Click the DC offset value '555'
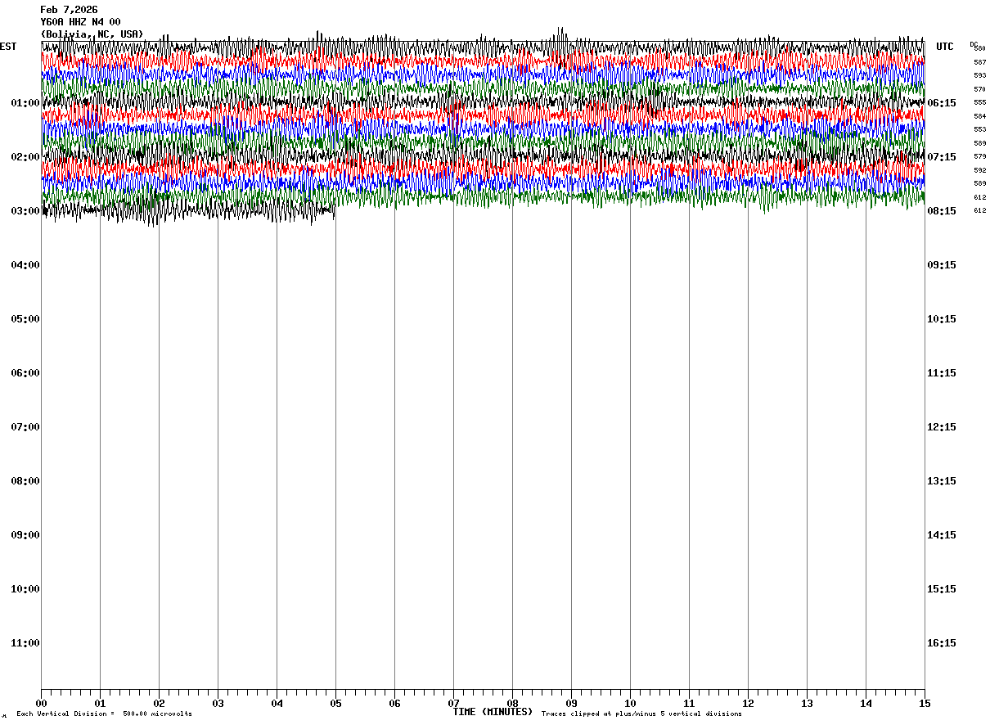The height and width of the screenshot is (725, 990). [979, 103]
